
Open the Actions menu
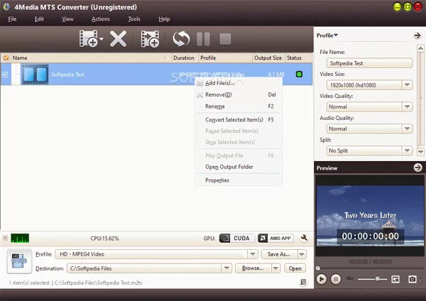pyautogui.click(x=101, y=19)
